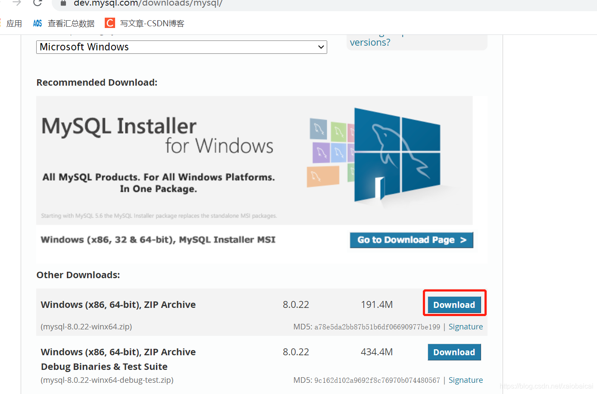Click the 'versions?' link
Screen dimensions: 597x394
pyautogui.click(x=370, y=42)
